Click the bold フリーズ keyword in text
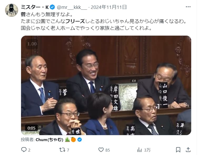 [x=75, y=21]
